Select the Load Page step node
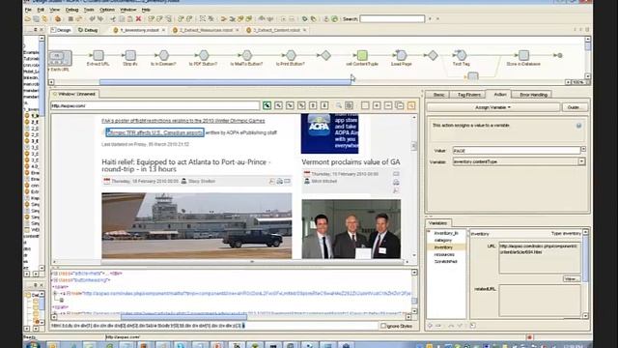Image resolution: width=618 pixels, height=348 pixels. (402, 56)
